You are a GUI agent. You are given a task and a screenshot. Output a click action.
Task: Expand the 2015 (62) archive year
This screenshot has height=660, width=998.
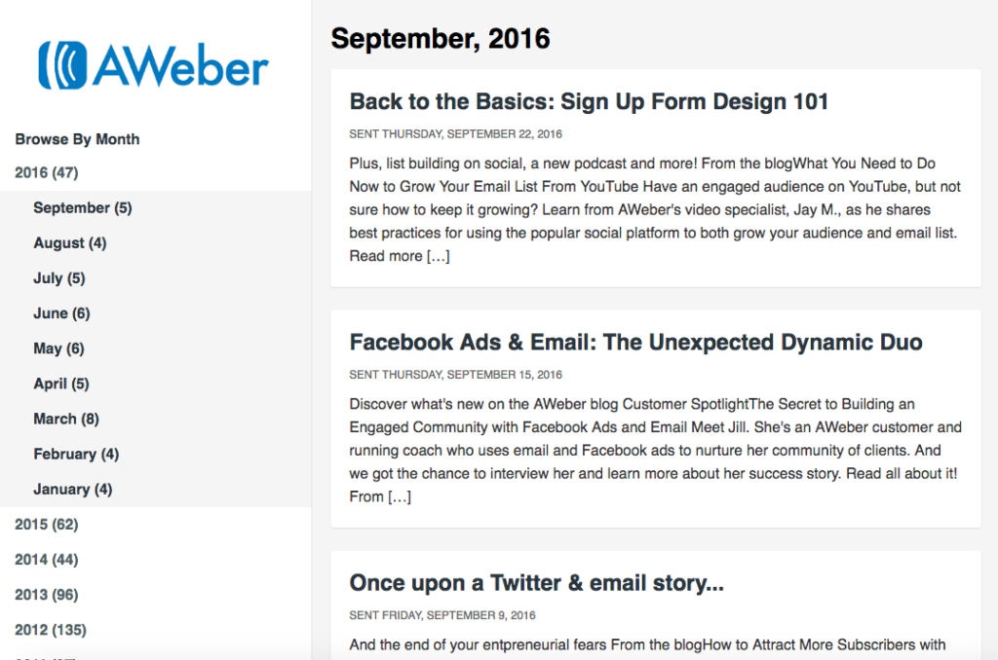pos(47,525)
